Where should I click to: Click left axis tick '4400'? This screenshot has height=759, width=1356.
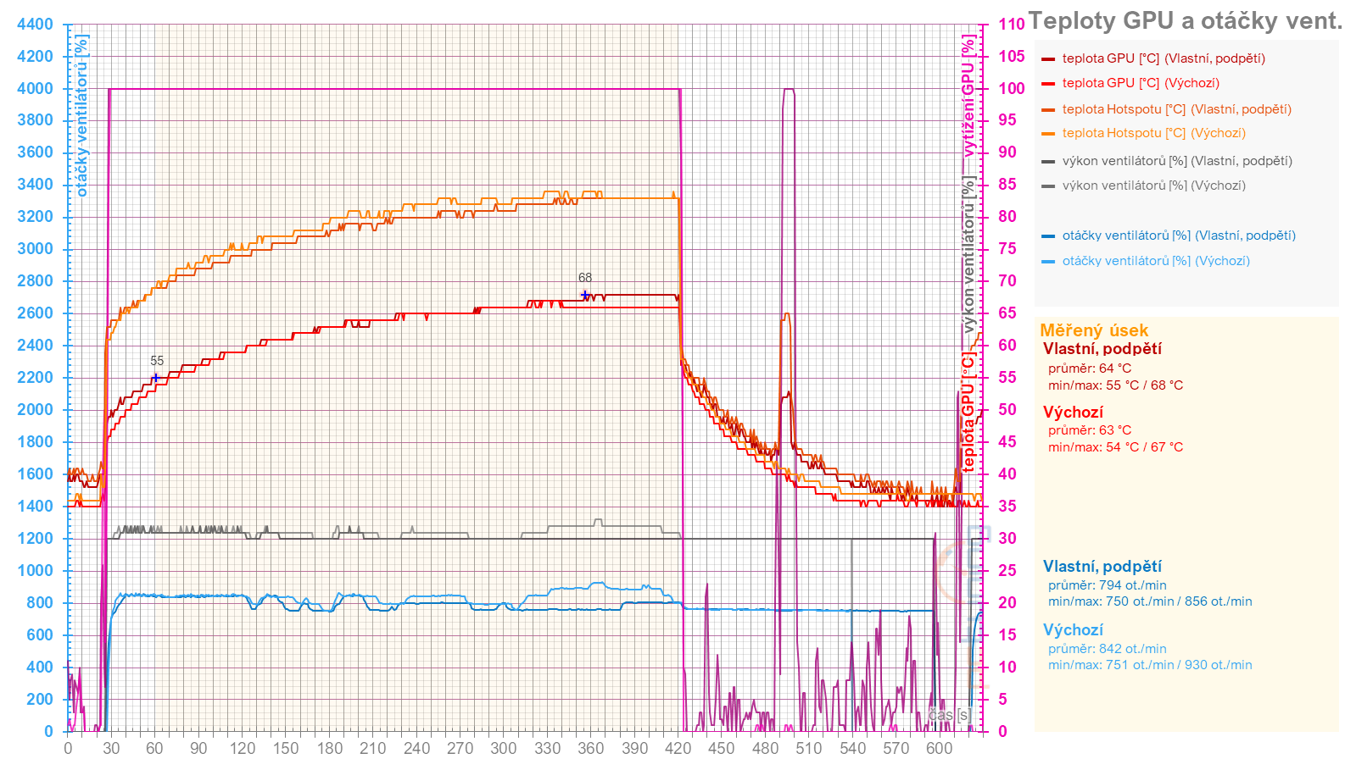pyautogui.click(x=35, y=25)
